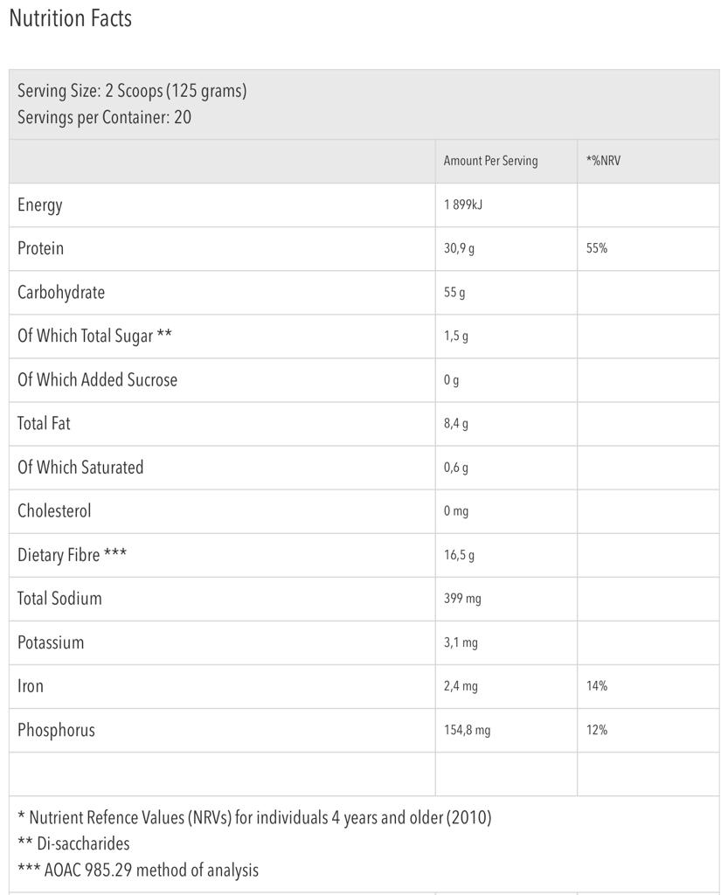The width and height of the screenshot is (728, 895).
Task: Select the Protein row label
Action: click(x=40, y=248)
